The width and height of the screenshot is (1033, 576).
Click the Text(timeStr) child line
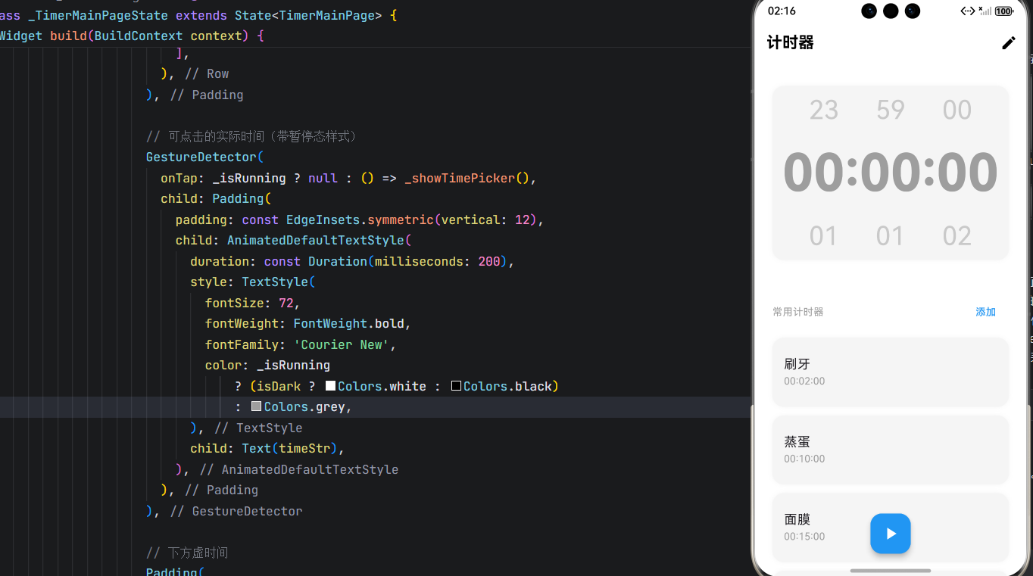click(267, 448)
